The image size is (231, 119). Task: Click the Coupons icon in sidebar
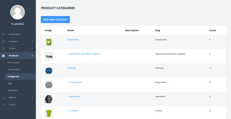click(x=3, y=41)
